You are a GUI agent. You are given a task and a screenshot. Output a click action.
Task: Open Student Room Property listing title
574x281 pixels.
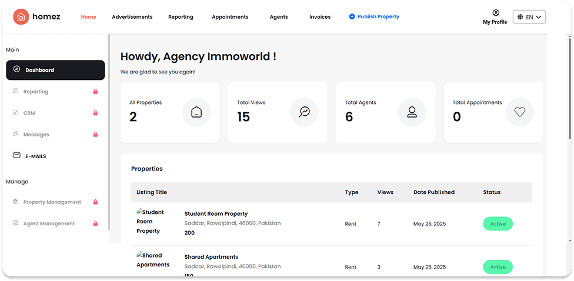click(x=216, y=214)
